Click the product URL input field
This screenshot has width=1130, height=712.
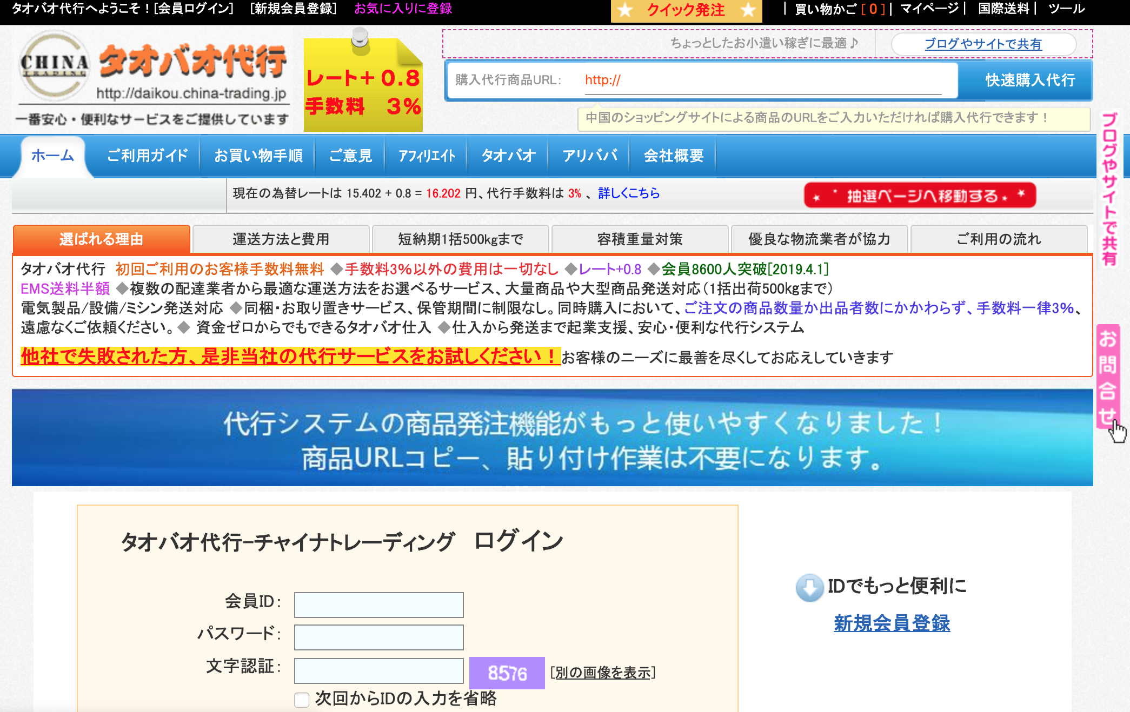coord(762,80)
